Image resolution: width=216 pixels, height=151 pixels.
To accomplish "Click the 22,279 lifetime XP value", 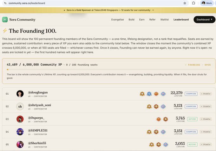I will (177, 93).
